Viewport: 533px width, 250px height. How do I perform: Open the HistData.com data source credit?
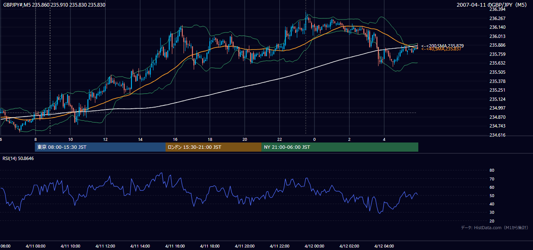pos(495,227)
